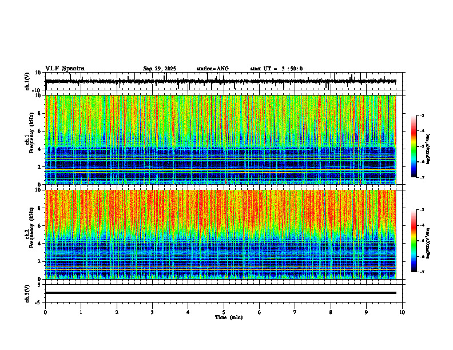
Task: Click the ch.2 colorbar log(PSD) label
Action: 428,243
